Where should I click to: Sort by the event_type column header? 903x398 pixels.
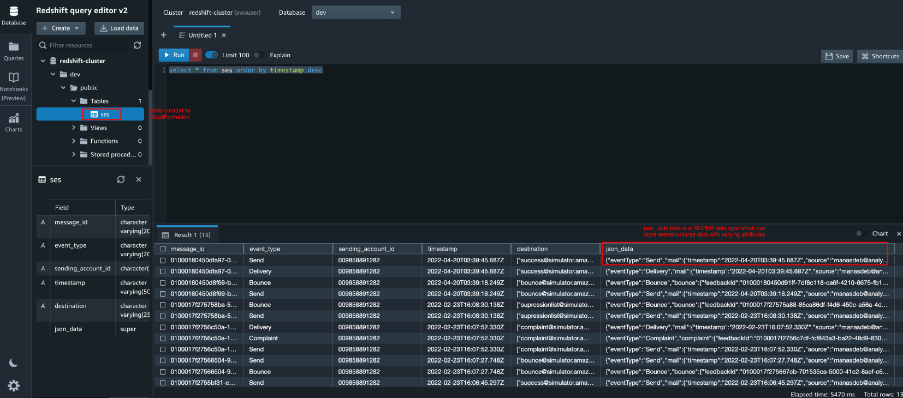[288, 249]
